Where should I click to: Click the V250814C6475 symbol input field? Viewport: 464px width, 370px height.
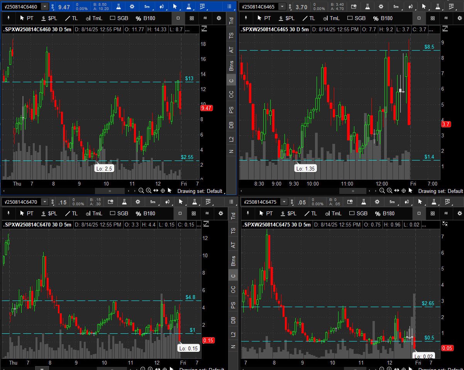click(261, 202)
